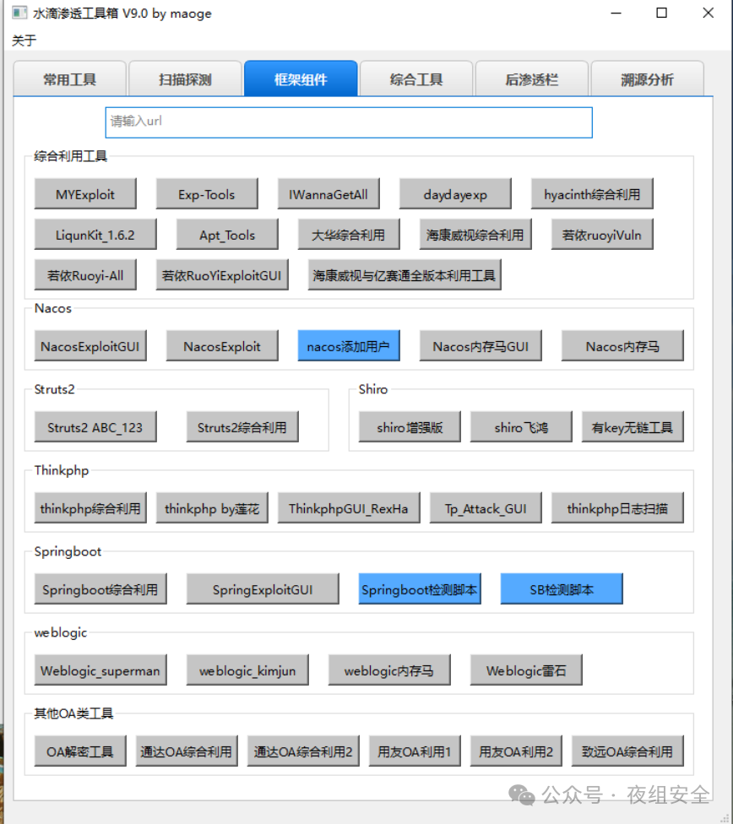The height and width of the screenshot is (824, 733).
Task: Open Weblogic雷石 tool
Action: click(526, 669)
